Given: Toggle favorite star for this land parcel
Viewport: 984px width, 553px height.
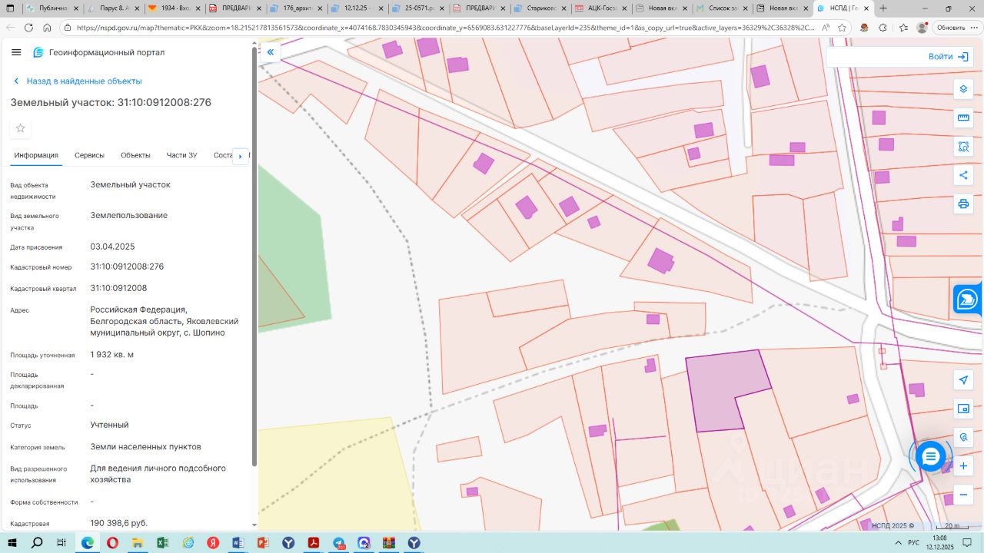Looking at the screenshot, I should point(21,128).
